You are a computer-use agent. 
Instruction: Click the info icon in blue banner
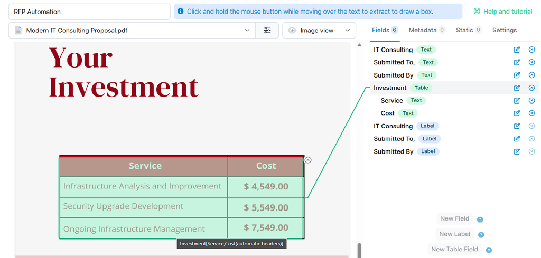click(x=180, y=12)
